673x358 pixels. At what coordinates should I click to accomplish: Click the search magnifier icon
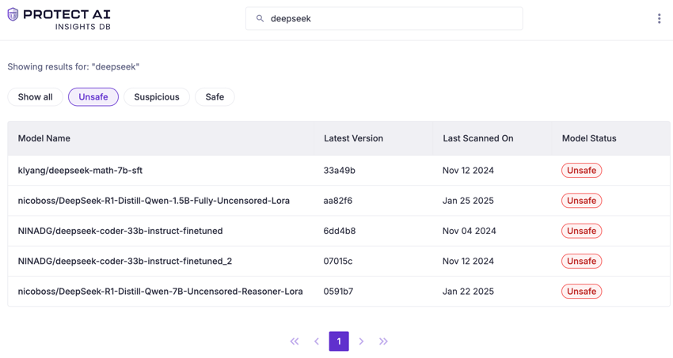tap(260, 18)
